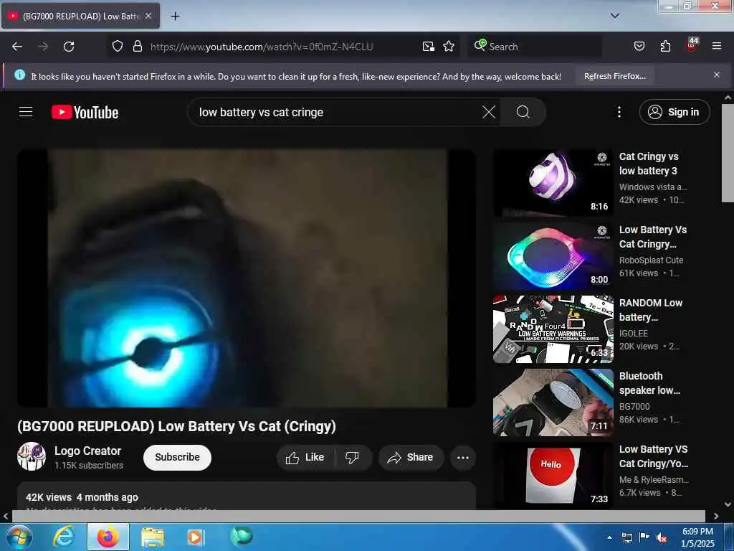This screenshot has width=734, height=551.
Task: Open Low Battery VS Cat Cringy/Yo... title
Action: click(x=654, y=456)
